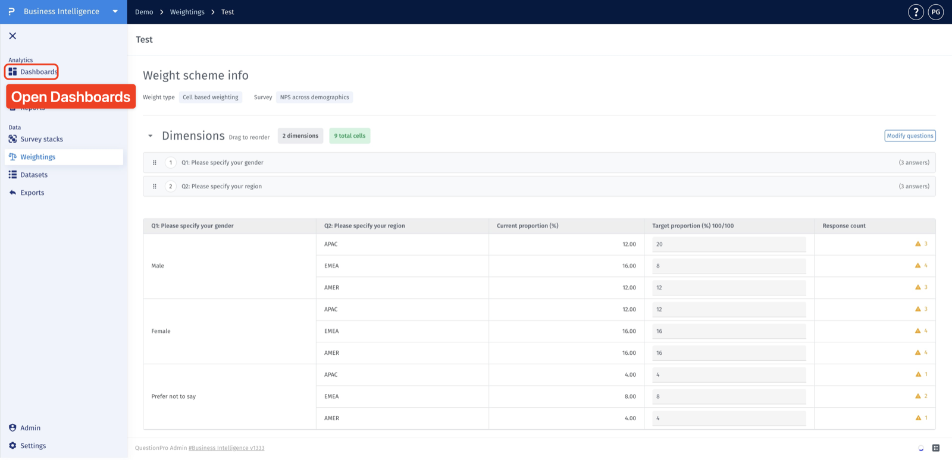Open the help question mark icon
The width and height of the screenshot is (952, 460).
(916, 12)
